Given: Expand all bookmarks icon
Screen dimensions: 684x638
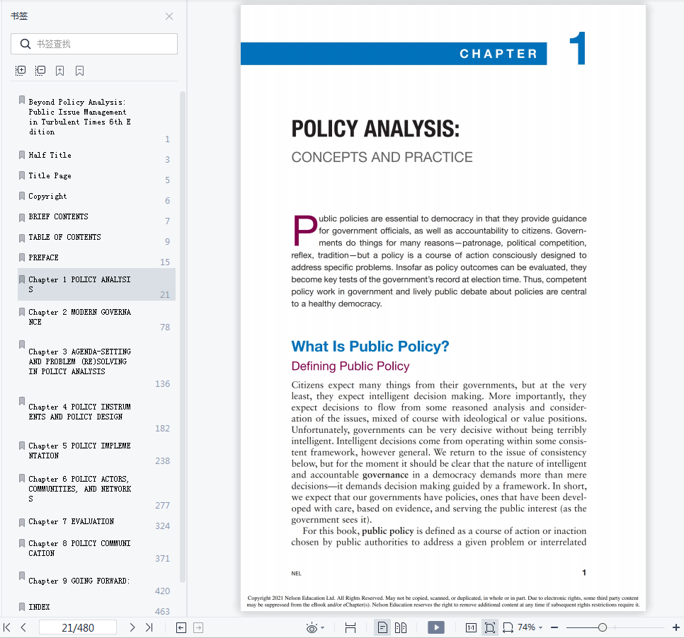Looking at the screenshot, I should [x=21, y=71].
